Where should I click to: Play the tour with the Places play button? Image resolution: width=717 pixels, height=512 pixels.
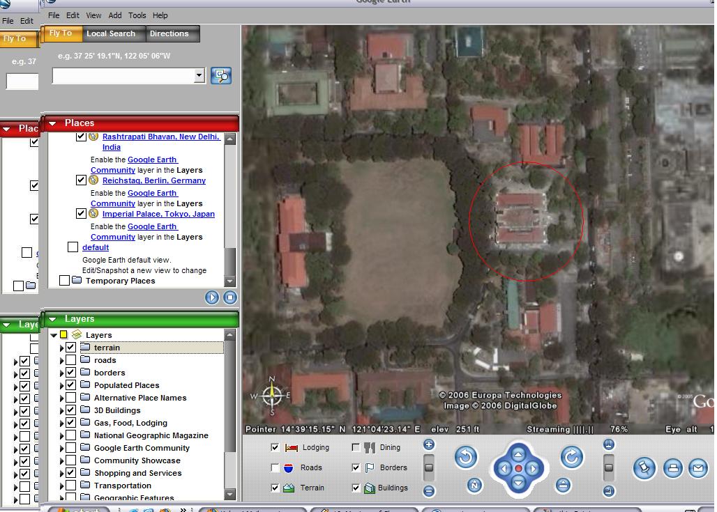212,297
